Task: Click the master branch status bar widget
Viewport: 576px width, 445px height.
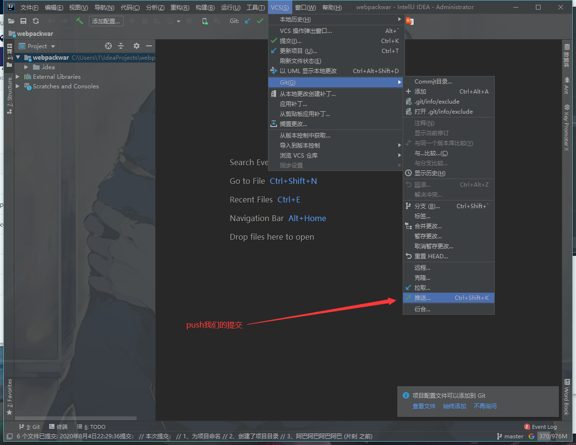Action: click(x=510, y=436)
